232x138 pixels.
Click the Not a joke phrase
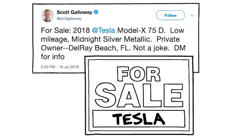pos(151,48)
